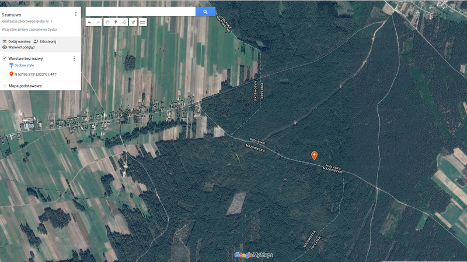This screenshot has height=262, width=467.
Task: Expand the Mapa podstawowa section
Action: point(5,86)
